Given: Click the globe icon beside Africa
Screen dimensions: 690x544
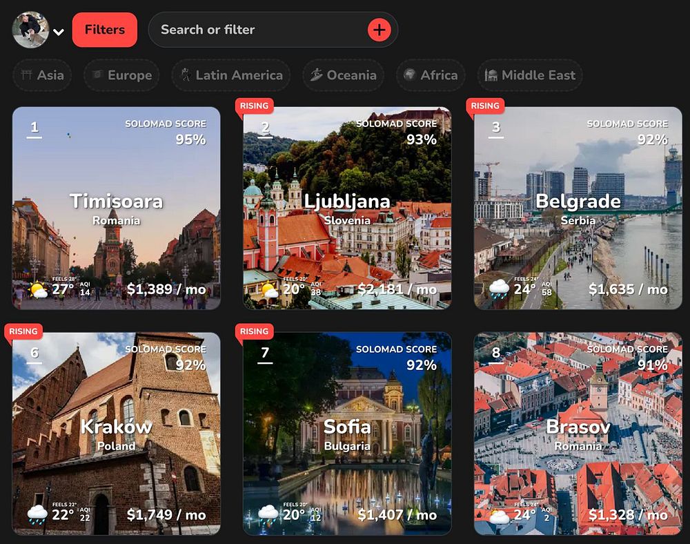Looking at the screenshot, I should click(410, 75).
